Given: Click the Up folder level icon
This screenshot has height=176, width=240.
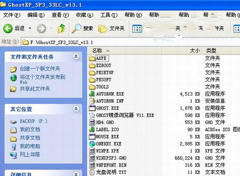Looking at the screenshot, I should tap(62, 28).
